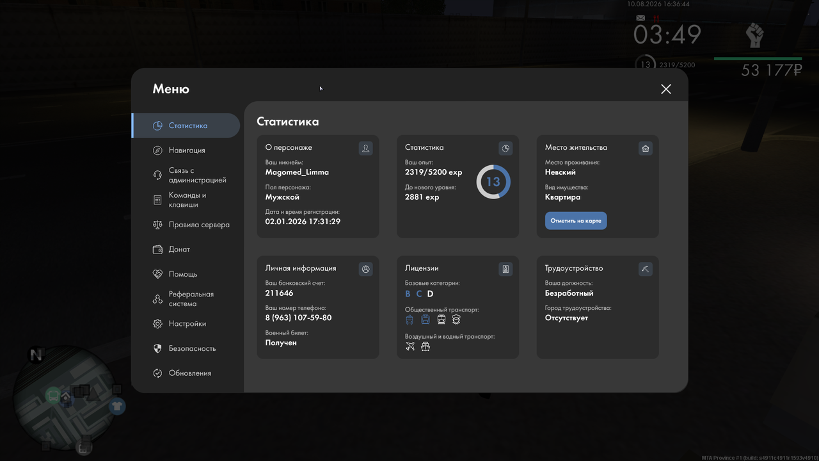Click license category C
Image resolution: width=819 pixels, height=461 pixels.
pyautogui.click(x=419, y=294)
